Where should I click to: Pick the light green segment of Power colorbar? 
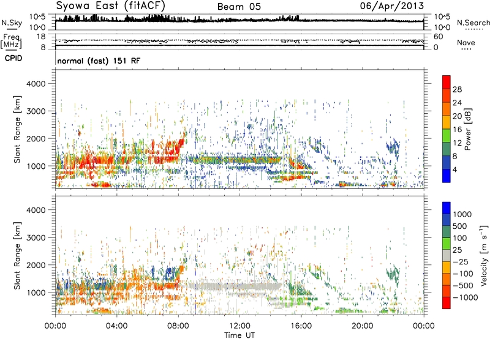447,136
